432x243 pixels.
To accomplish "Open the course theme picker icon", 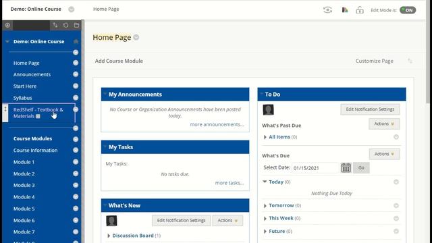I will pyautogui.click(x=345, y=10).
